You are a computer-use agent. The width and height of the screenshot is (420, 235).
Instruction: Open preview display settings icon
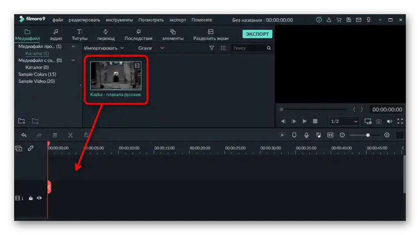point(368,121)
